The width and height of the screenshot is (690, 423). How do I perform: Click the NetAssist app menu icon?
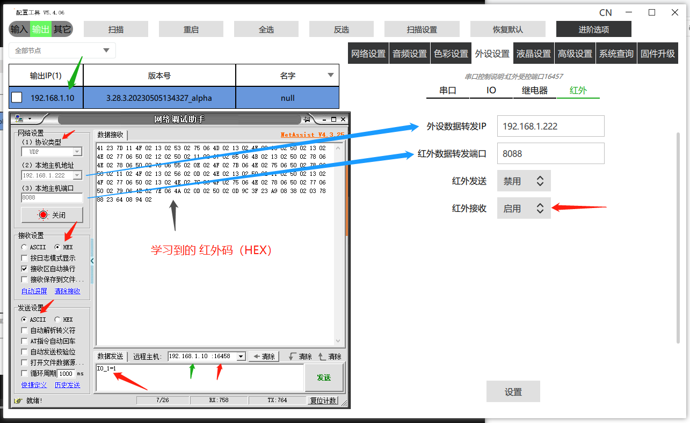pos(19,118)
